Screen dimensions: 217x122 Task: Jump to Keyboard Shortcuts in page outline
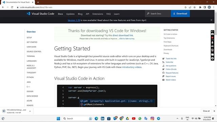point(171,46)
